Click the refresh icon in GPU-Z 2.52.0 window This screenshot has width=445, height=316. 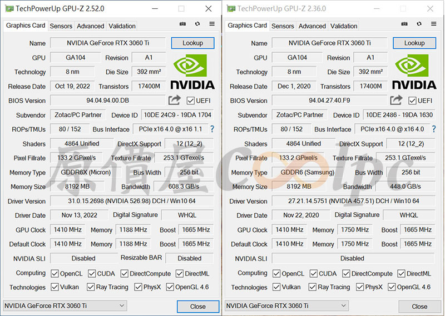pyautogui.click(x=197, y=24)
